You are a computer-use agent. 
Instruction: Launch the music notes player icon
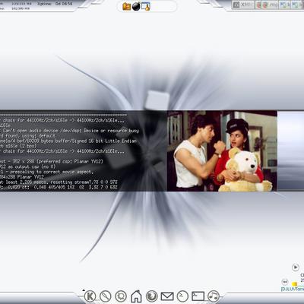214,296
